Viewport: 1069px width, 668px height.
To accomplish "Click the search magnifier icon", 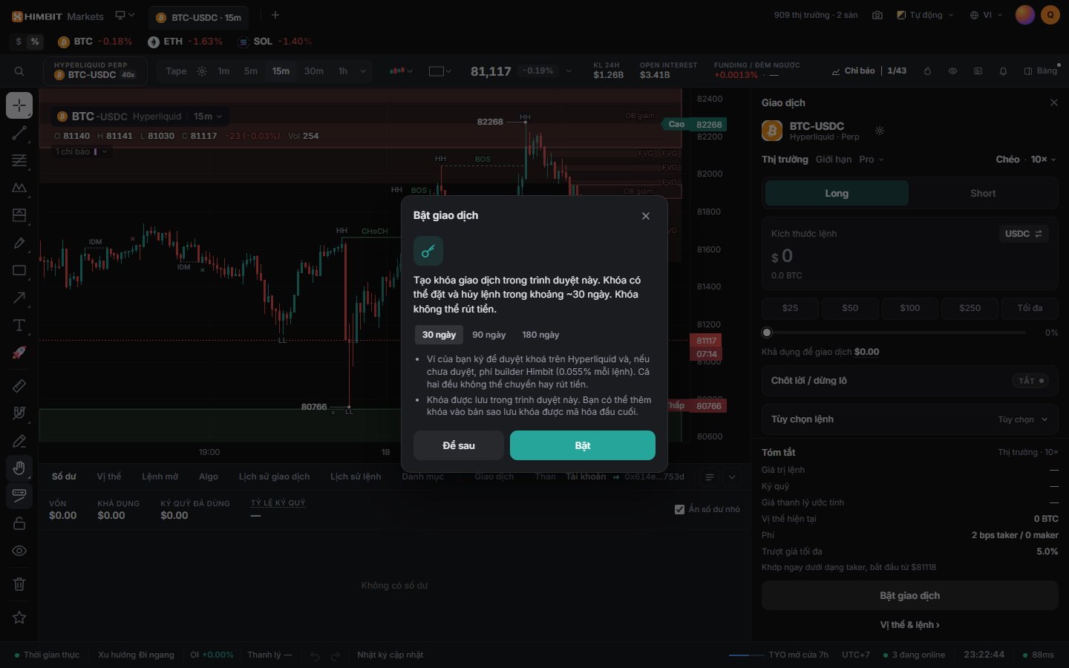I will click(x=19, y=71).
